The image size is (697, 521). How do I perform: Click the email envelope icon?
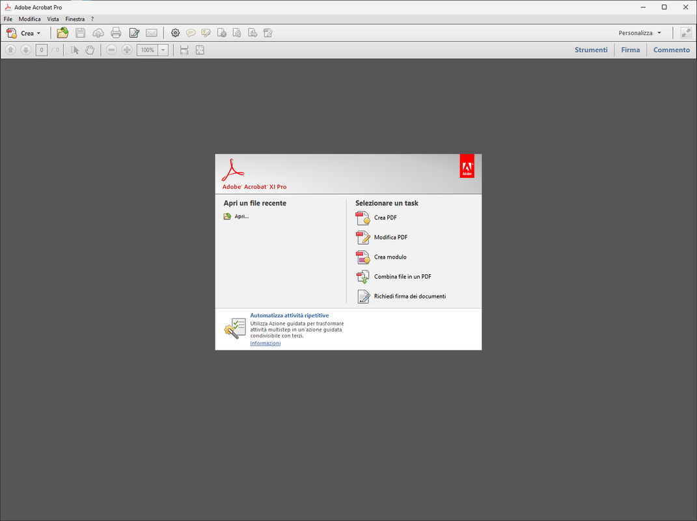pyautogui.click(x=152, y=33)
